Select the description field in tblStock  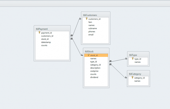[x=96, y=68]
